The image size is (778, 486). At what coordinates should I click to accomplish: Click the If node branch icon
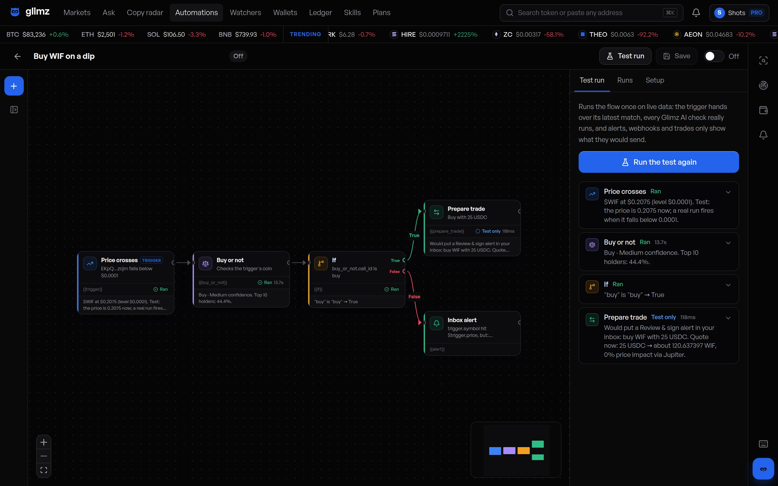point(321,264)
